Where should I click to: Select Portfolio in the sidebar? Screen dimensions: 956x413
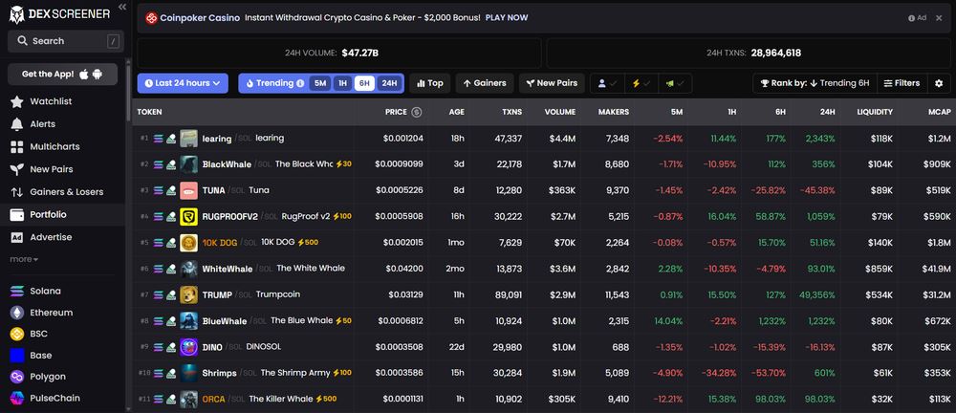48,214
